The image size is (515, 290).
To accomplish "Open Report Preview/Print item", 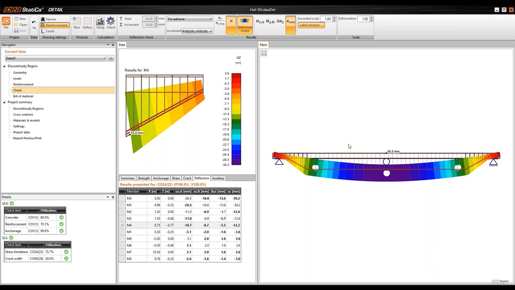I will click(27, 138).
